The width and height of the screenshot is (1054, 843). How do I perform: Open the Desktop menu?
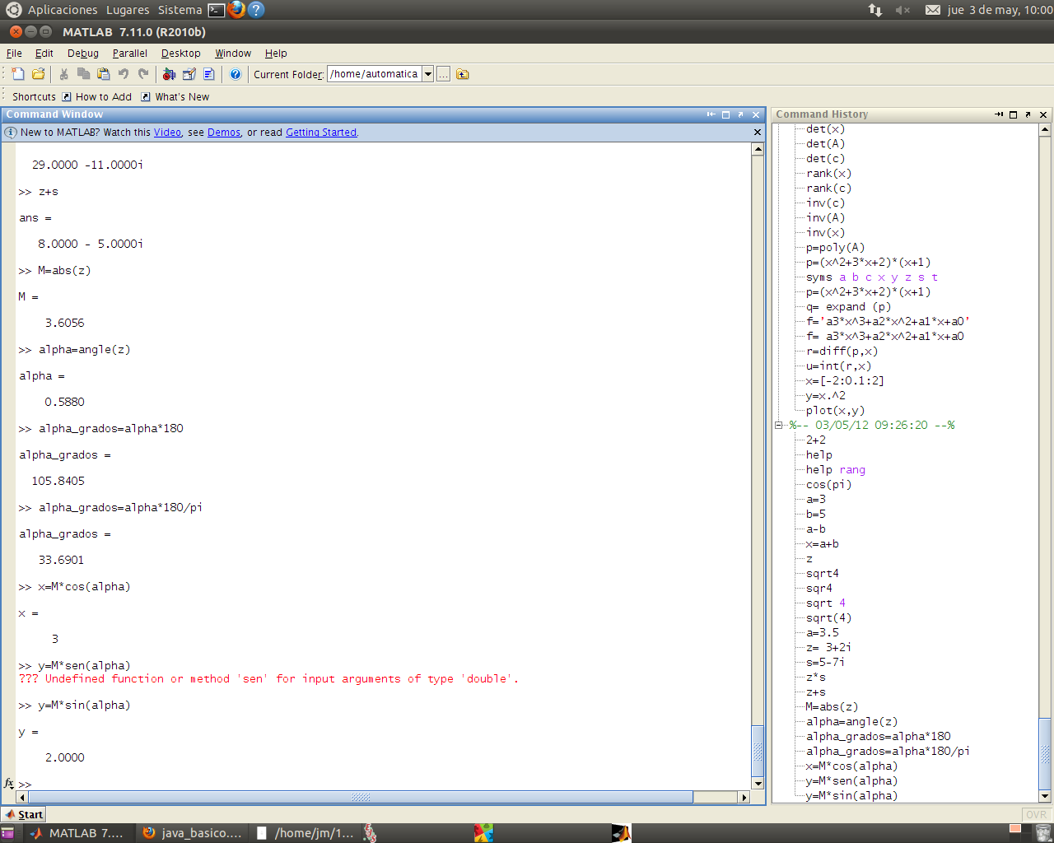tap(180, 53)
